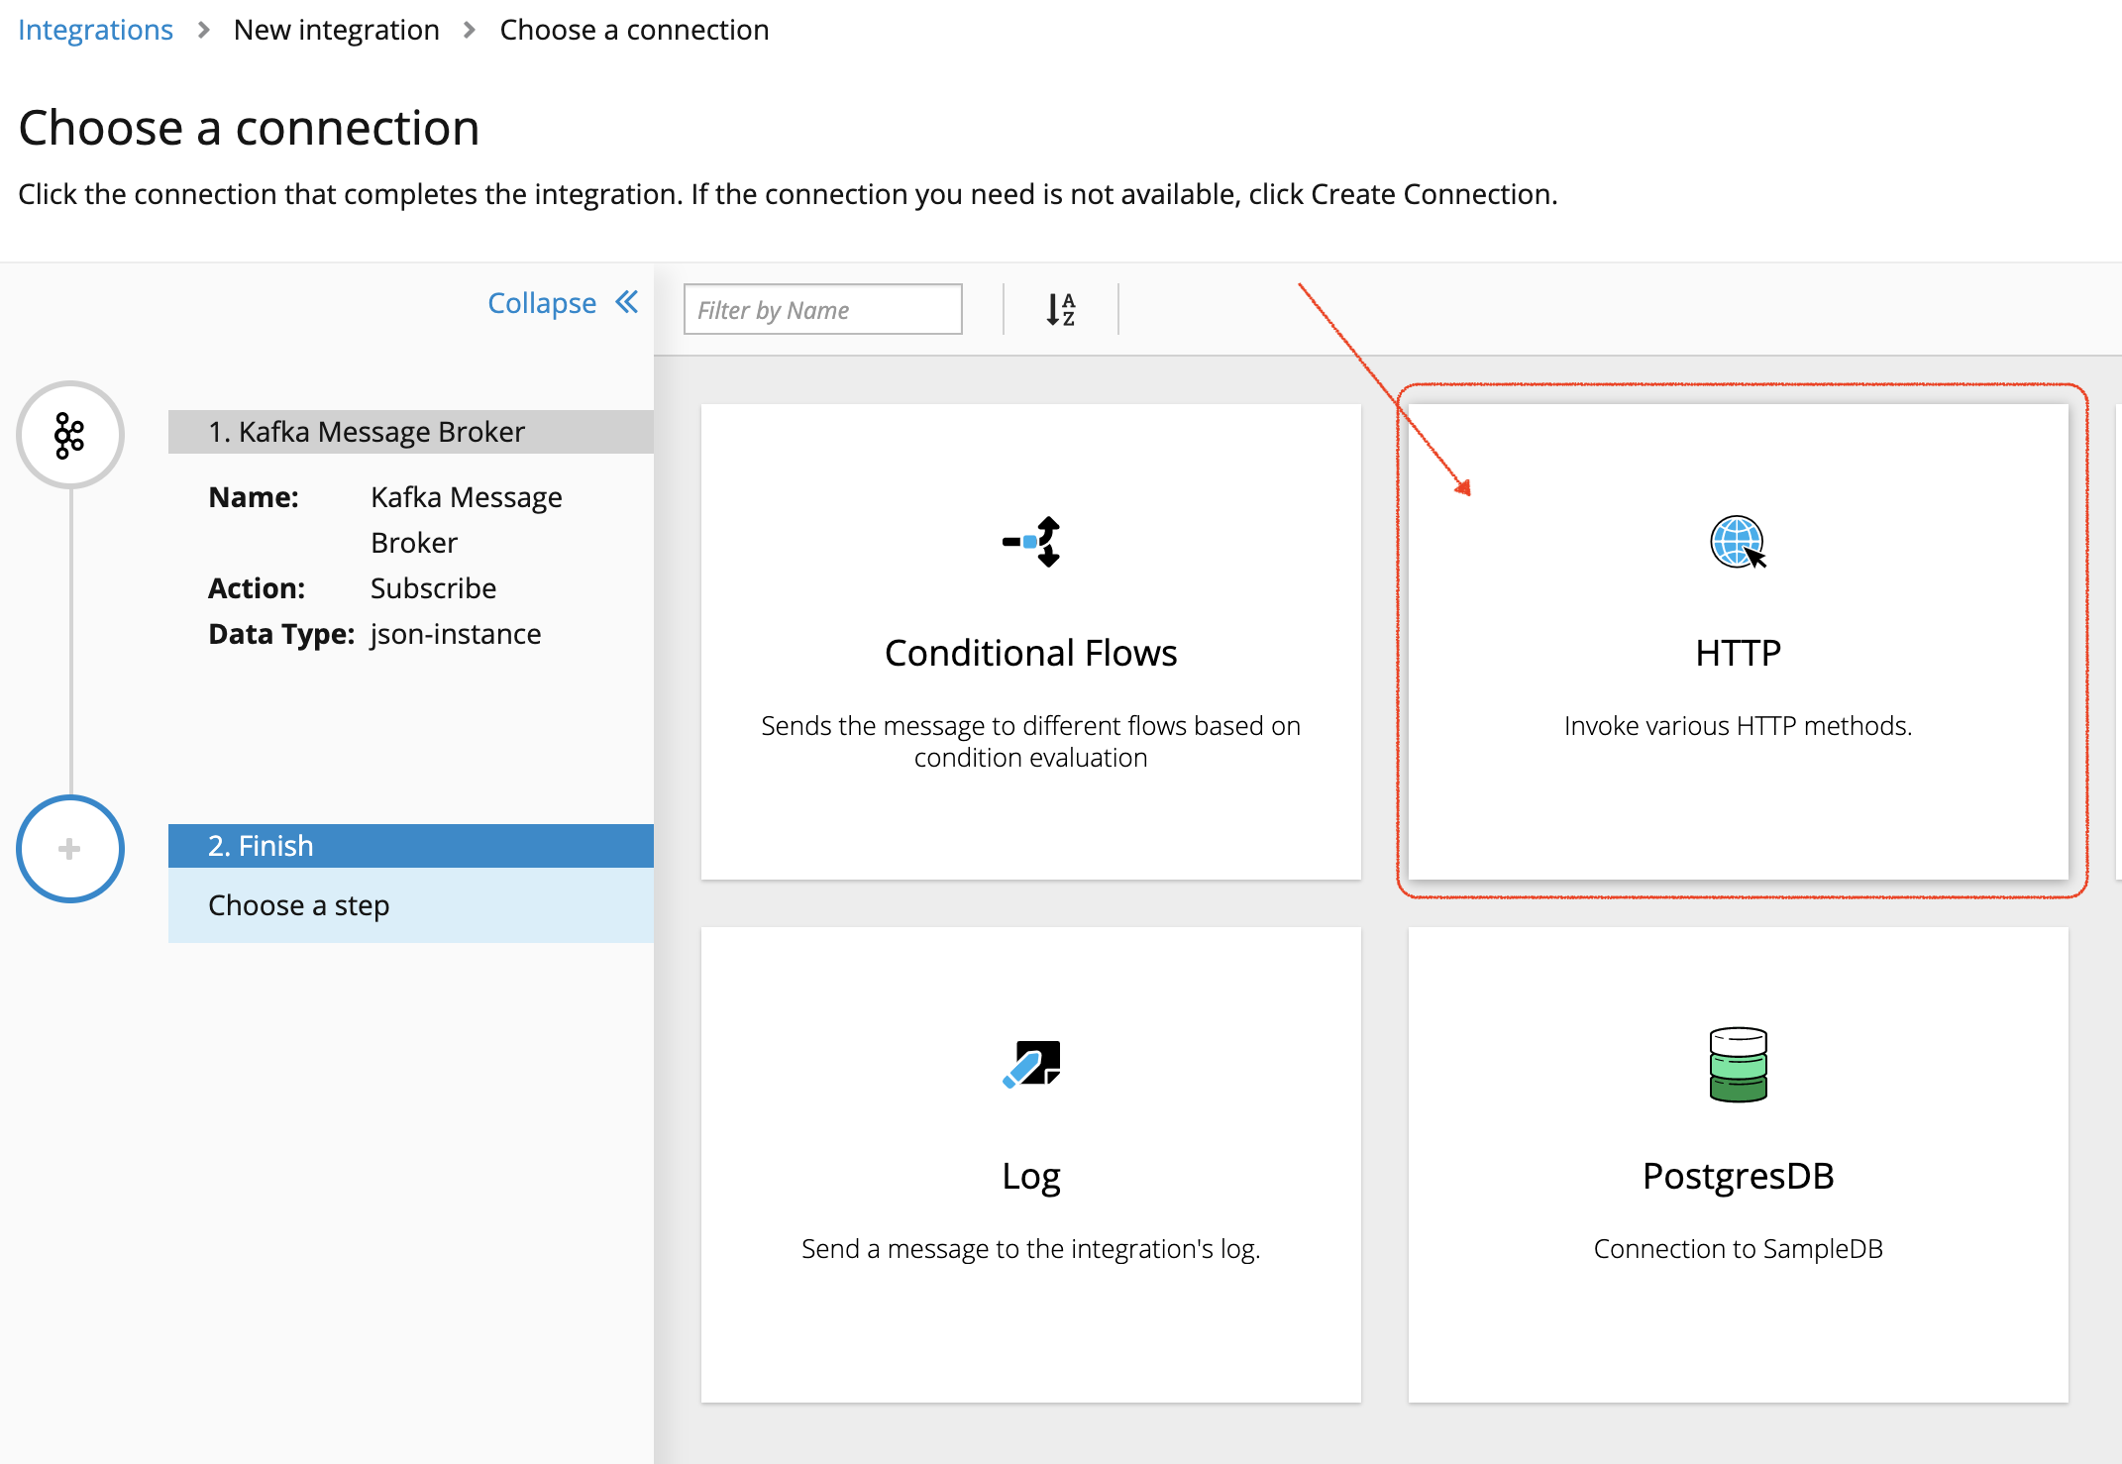
Task: Click the json-instance data type value
Action: click(456, 634)
